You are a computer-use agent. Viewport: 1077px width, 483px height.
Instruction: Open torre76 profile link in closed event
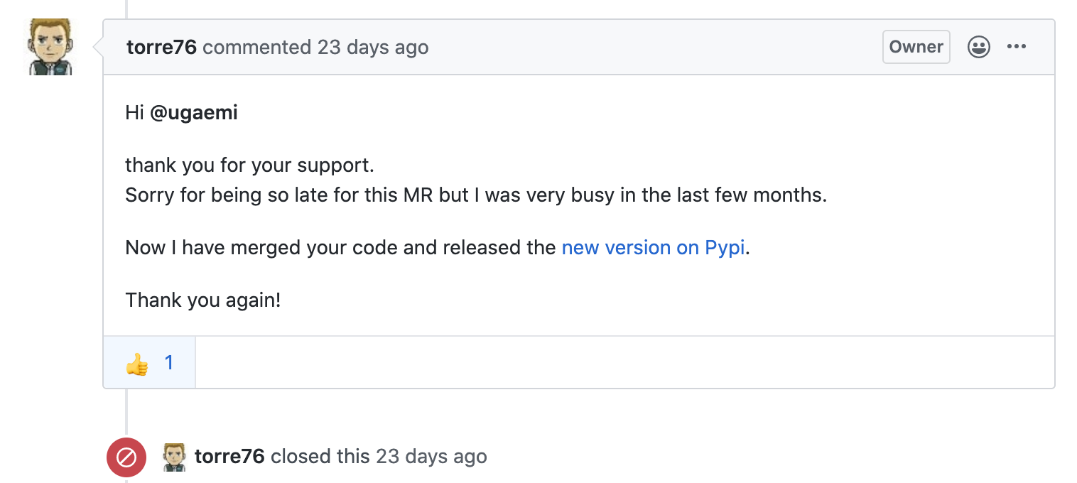coord(229,456)
